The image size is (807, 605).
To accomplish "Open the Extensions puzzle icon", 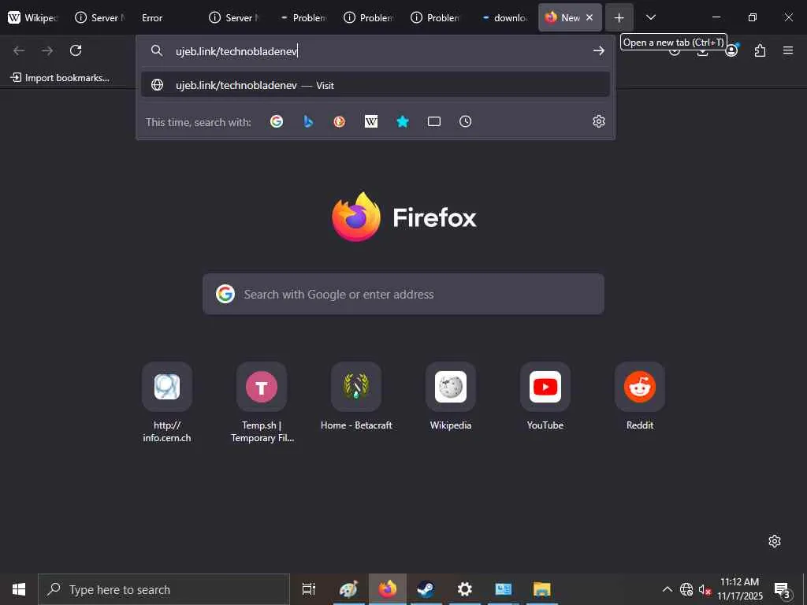I will tap(760, 50).
